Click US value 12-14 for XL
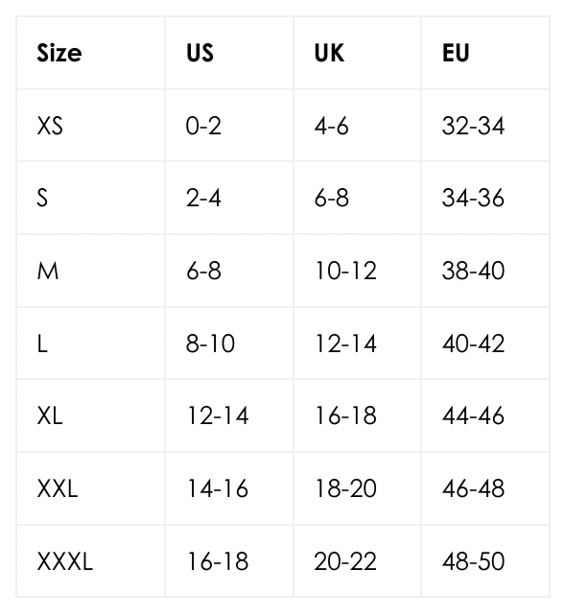Image resolution: width=566 pixels, height=616 pixels. click(x=218, y=415)
